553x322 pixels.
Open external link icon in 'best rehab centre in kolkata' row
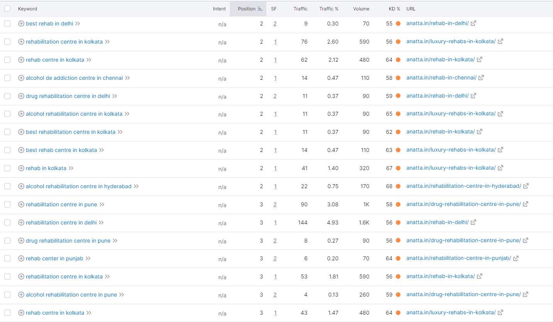click(500, 150)
